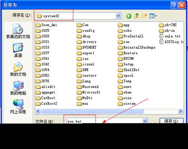The image size is (188, 149).
Task: Click the help question mark button
Action: (174, 5)
